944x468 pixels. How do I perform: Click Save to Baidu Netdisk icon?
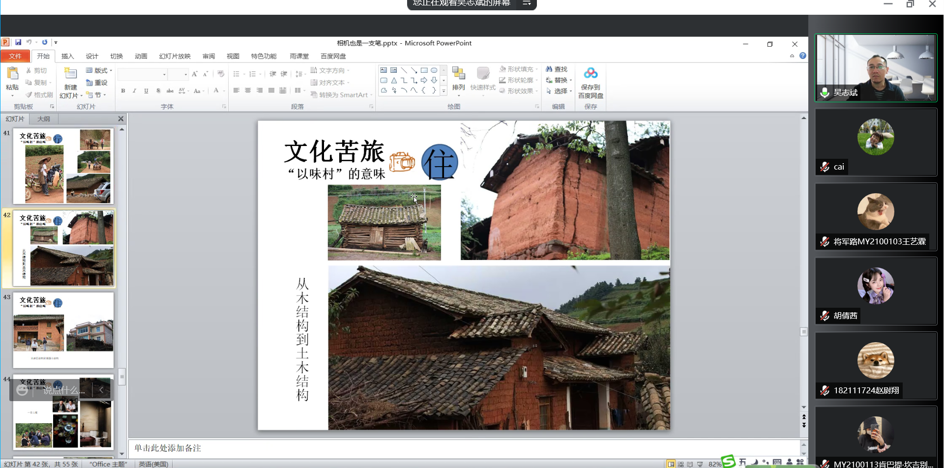[590, 74]
